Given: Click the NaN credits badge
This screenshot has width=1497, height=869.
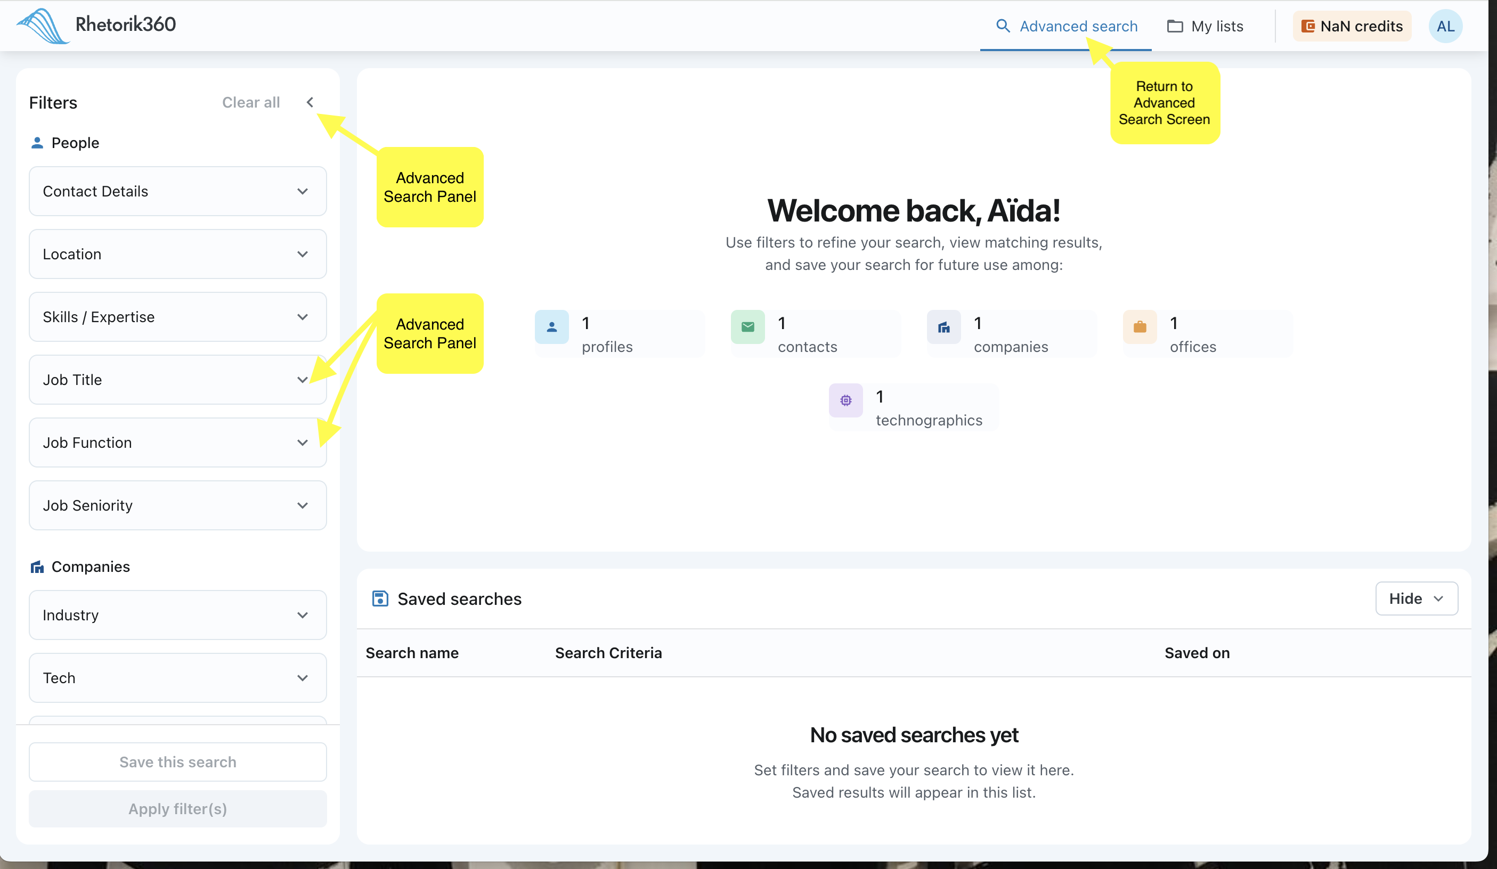Looking at the screenshot, I should point(1352,26).
